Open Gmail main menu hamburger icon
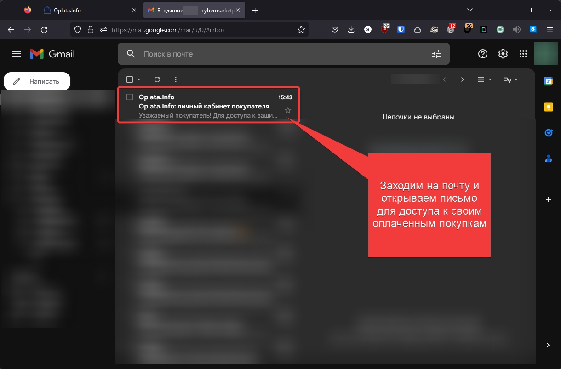Image resolution: width=561 pixels, height=369 pixels. pyautogui.click(x=17, y=54)
